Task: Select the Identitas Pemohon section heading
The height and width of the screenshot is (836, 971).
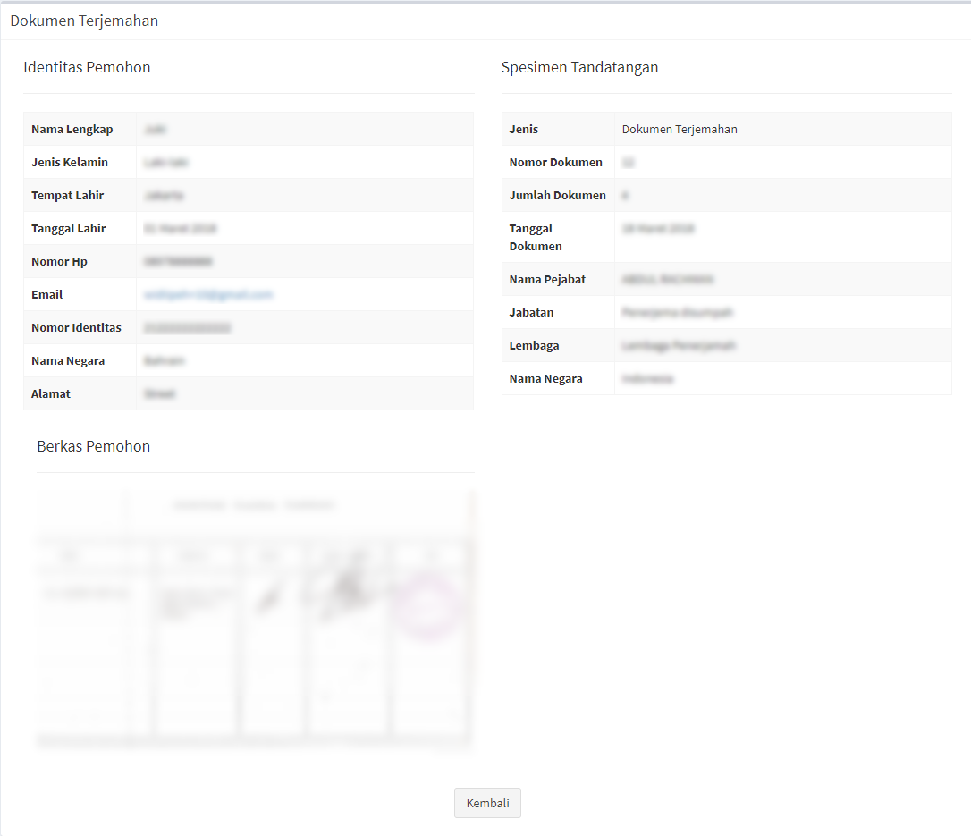Action: pyautogui.click(x=87, y=67)
